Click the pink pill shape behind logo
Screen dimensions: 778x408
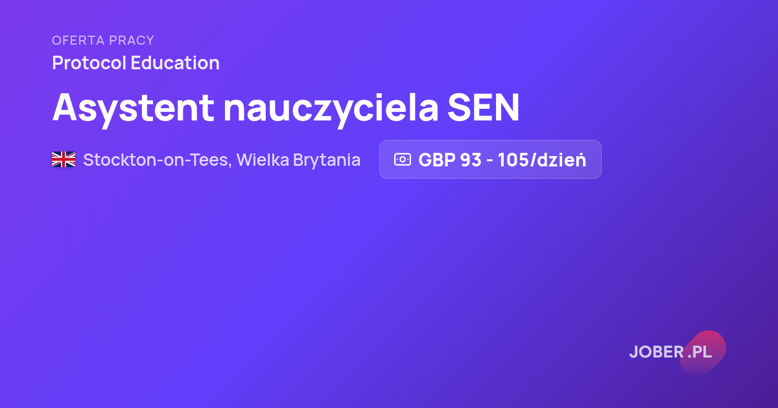click(703, 352)
